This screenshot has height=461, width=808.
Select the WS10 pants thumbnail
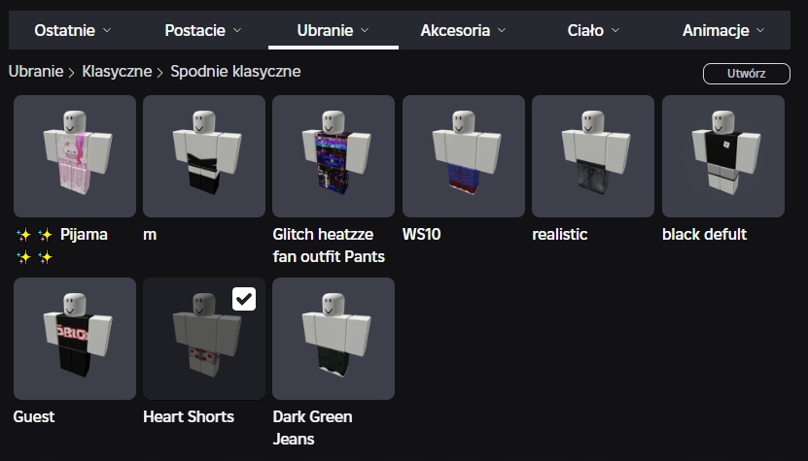pos(463,156)
